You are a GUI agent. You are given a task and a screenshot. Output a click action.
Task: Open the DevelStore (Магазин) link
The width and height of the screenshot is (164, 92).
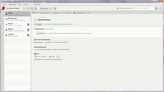[125, 8]
